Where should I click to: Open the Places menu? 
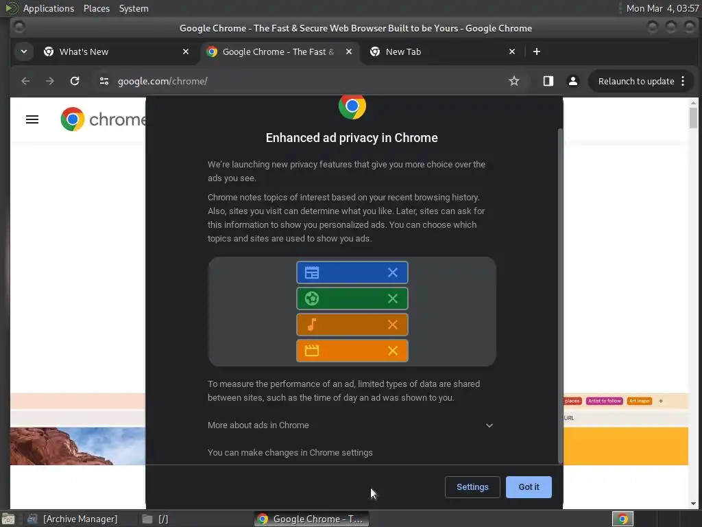96,8
